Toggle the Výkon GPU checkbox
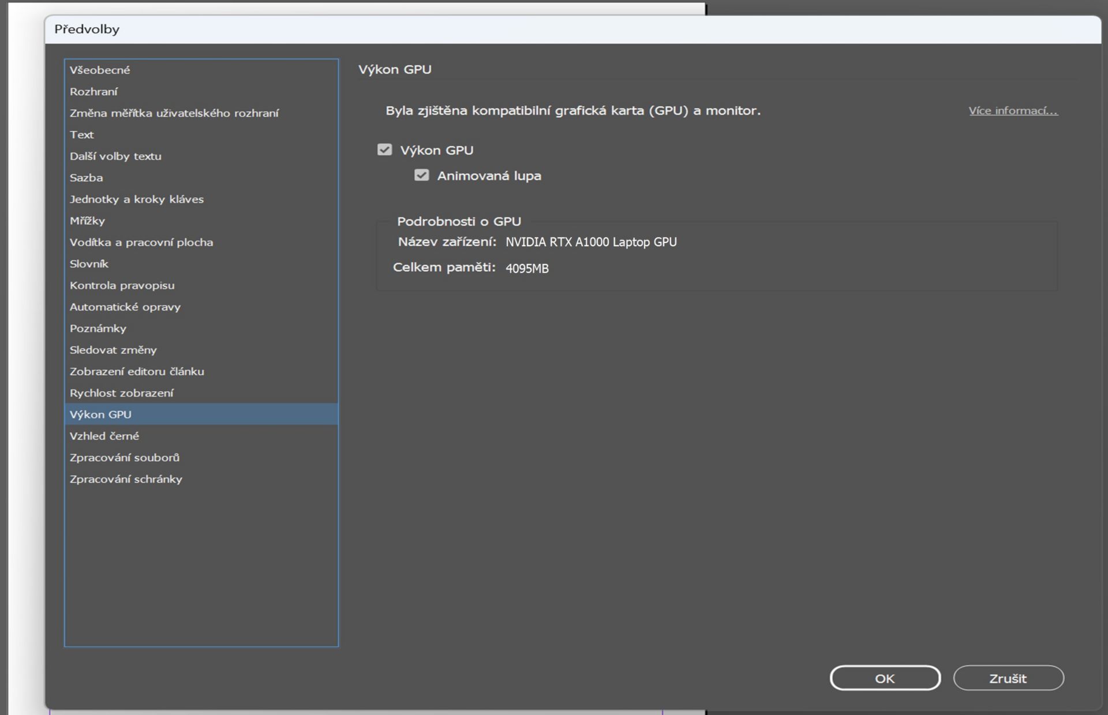Viewport: 1108px width, 715px height. tap(384, 150)
